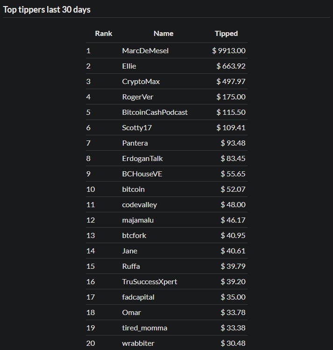Open the codevalley profile link
This screenshot has height=350, width=333.
[x=139, y=205]
